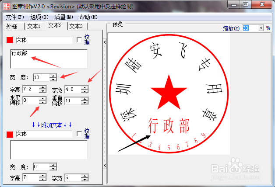The height and width of the screenshot is (187, 275).
Task: Decrease 字高 7.2 with down arrow
Action: point(42,91)
